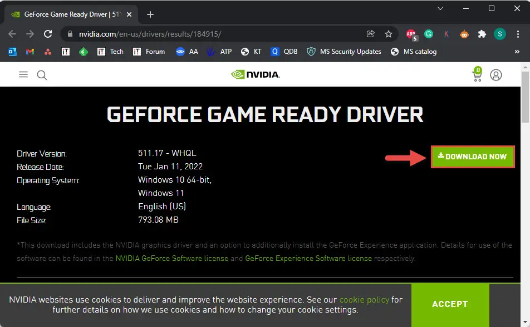Click the "Windows 10 64-bit," text
The height and width of the screenshot is (327, 530).
click(175, 180)
